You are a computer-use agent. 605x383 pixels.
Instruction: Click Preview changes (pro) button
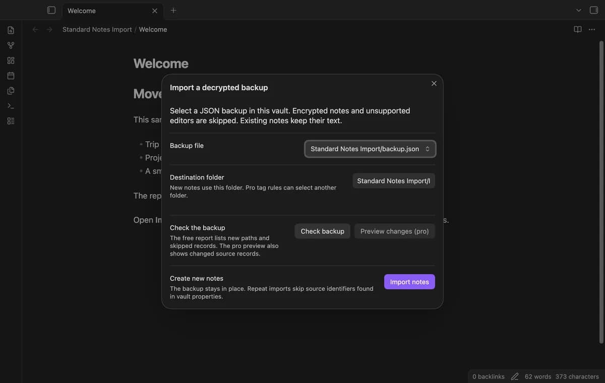395,231
